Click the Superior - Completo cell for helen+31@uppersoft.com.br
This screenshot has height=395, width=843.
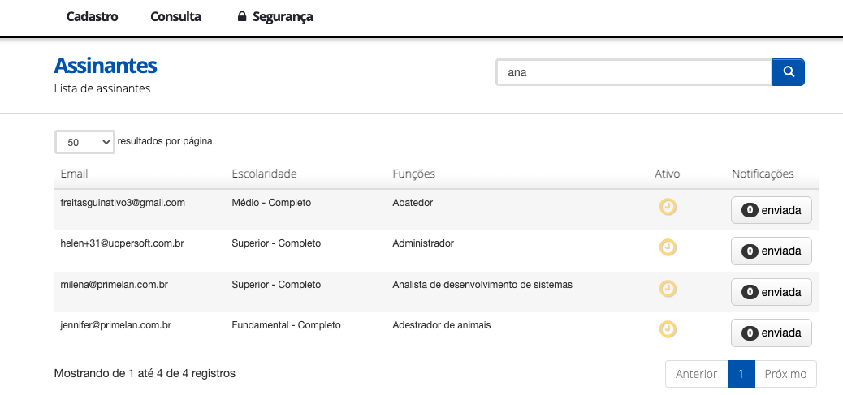pyautogui.click(x=276, y=243)
